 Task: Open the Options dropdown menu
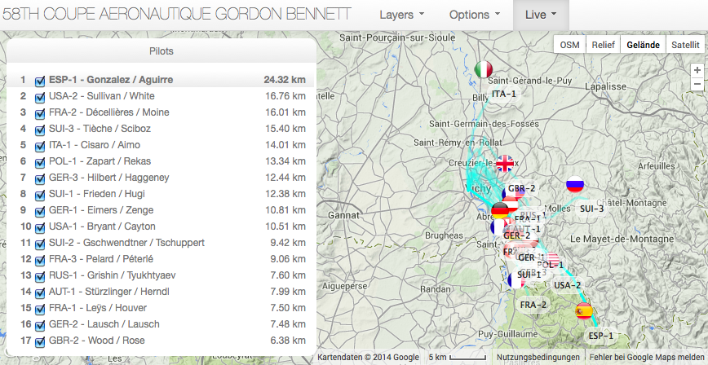pyautogui.click(x=475, y=15)
